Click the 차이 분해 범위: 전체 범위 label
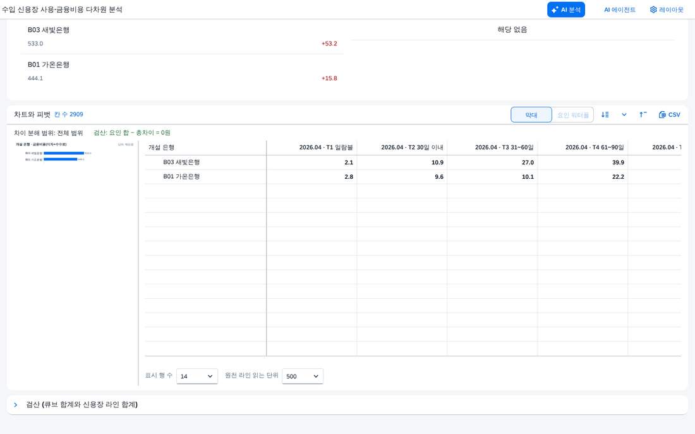 point(48,133)
